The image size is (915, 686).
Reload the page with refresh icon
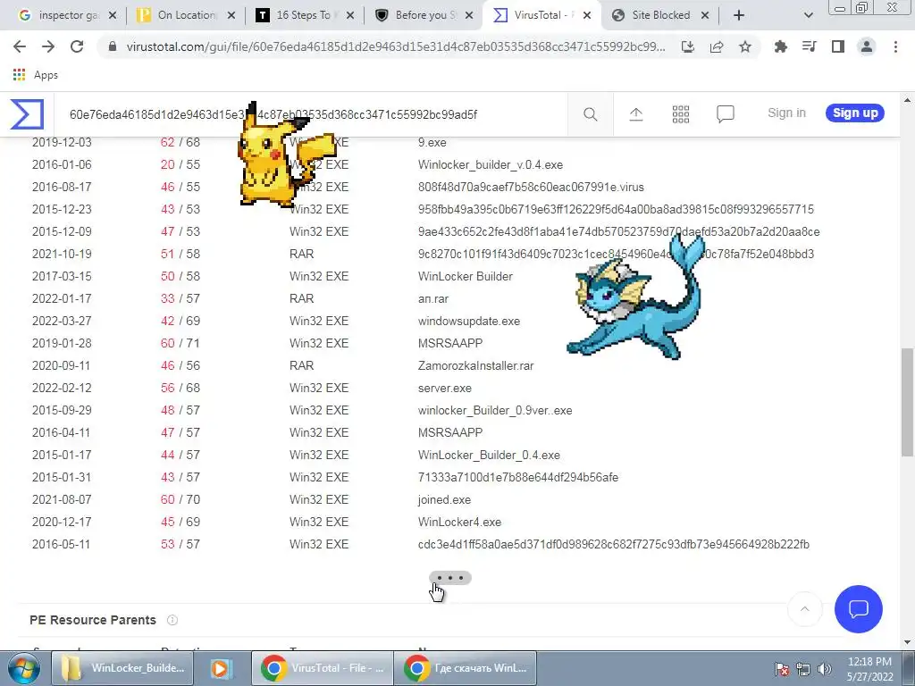(x=77, y=46)
